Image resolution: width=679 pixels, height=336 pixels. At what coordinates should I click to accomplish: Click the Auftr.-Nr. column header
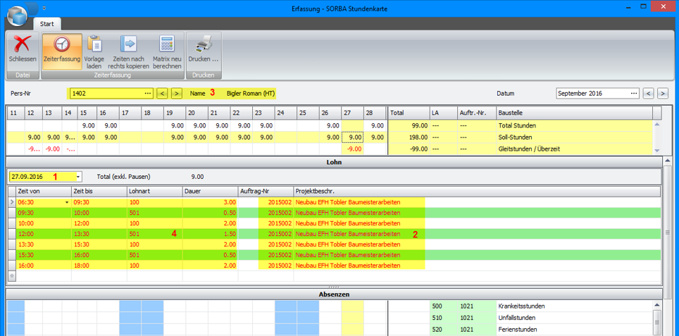point(477,113)
